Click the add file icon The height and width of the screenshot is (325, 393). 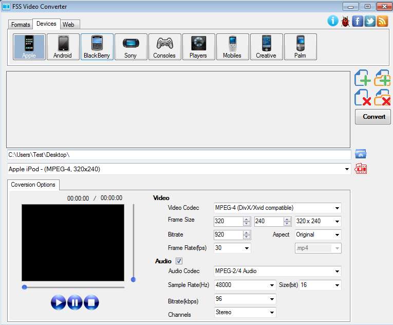tap(363, 78)
